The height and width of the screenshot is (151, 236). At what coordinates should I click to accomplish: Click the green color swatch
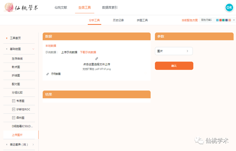[223, 20]
